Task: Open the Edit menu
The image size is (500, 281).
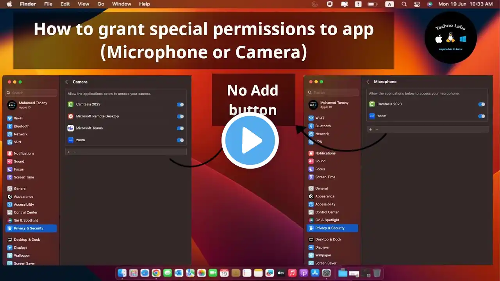Action: pyautogui.click(x=65, y=4)
